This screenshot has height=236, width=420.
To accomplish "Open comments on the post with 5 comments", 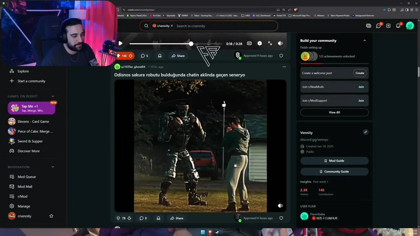I will click(x=144, y=56).
